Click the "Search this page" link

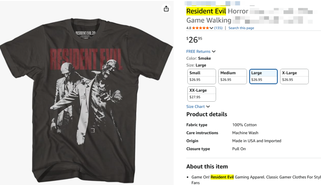[x=241, y=28]
